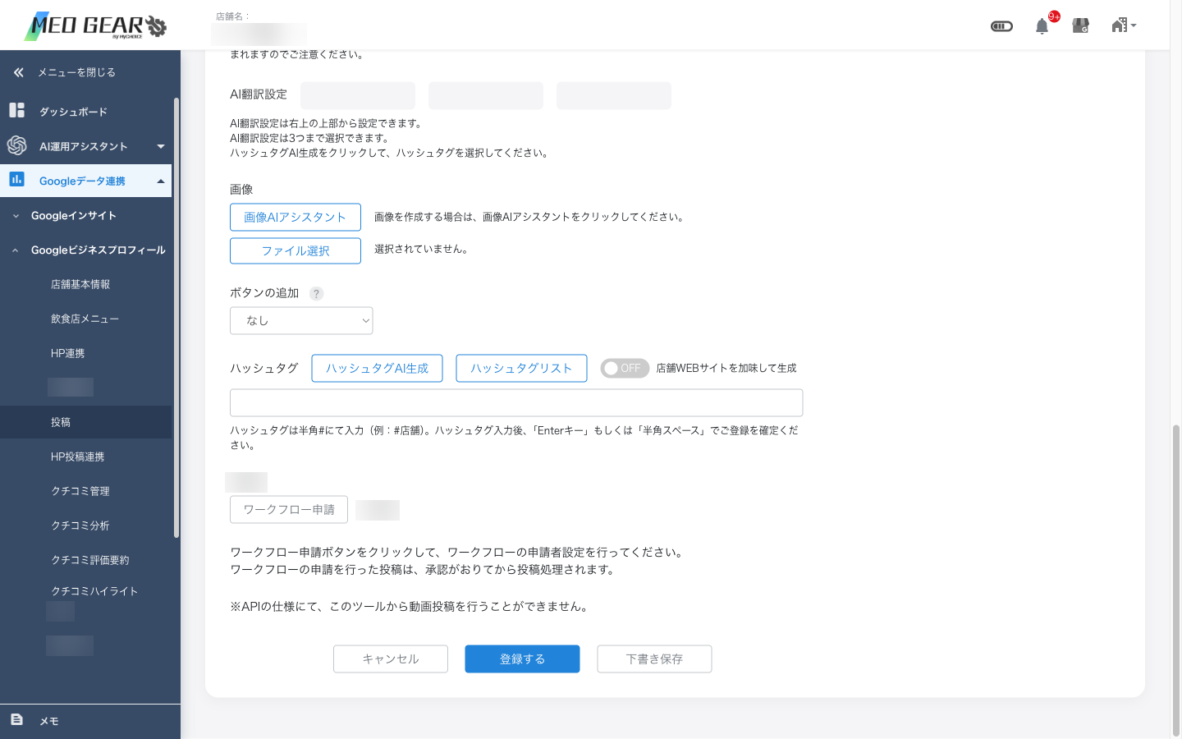This screenshot has width=1182, height=739.
Task: Click the second AI翻訳設定 field
Action: [x=486, y=95]
